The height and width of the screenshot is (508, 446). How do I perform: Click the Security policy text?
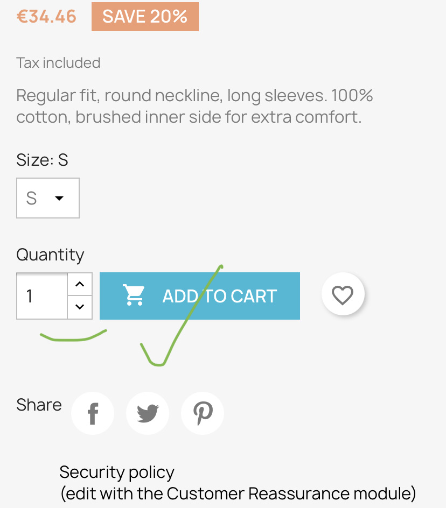click(x=116, y=471)
